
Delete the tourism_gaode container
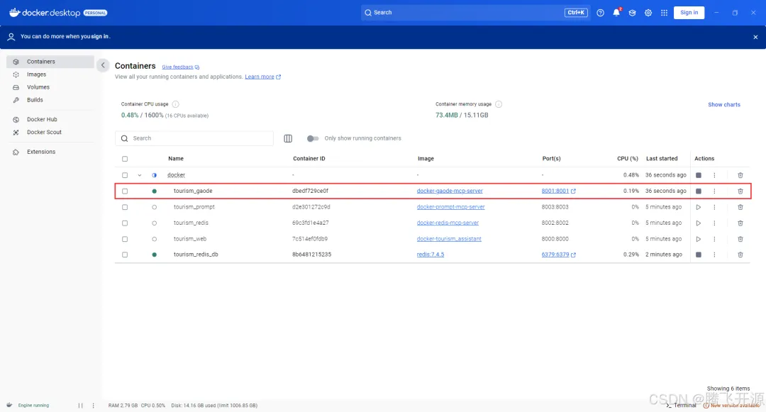pyautogui.click(x=740, y=191)
